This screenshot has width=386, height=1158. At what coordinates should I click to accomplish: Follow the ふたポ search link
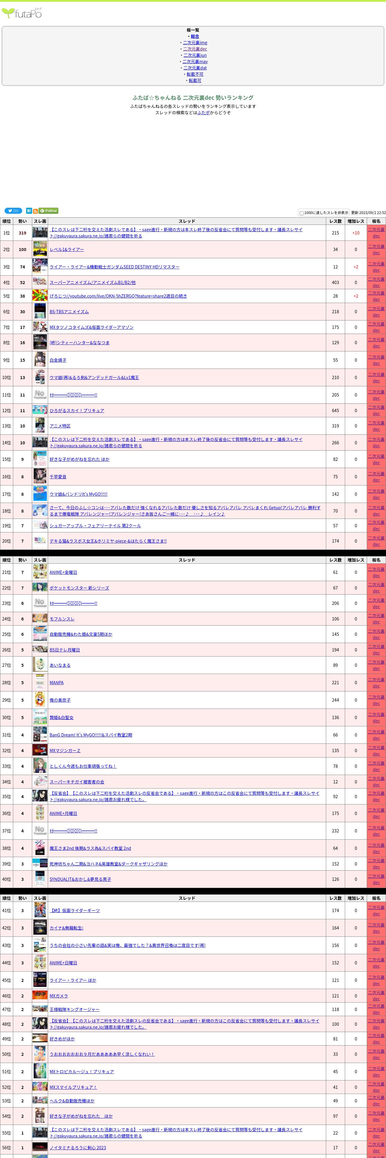[204, 113]
